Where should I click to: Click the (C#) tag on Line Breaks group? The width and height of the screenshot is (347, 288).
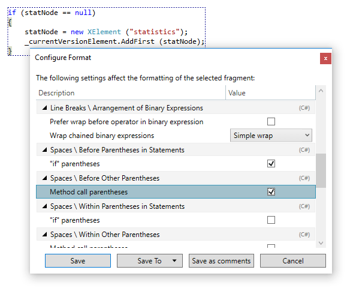point(304,108)
